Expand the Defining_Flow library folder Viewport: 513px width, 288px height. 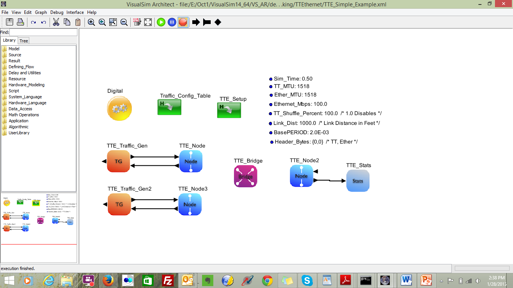pos(21,67)
